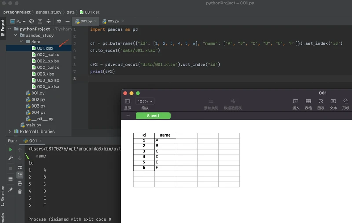
Task: Open the Structure tool window tab
Action: tap(3, 196)
